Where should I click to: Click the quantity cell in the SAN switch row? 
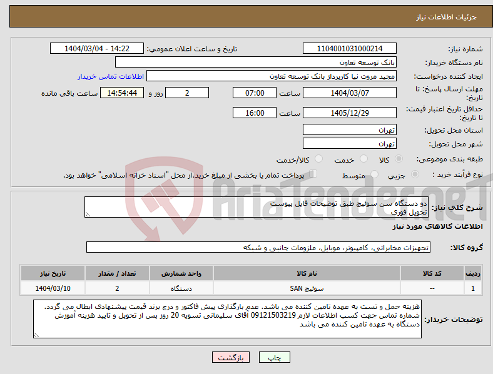(x=117, y=288)
